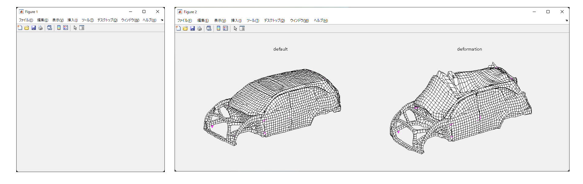Click Link Plot icon in Figure 1
This screenshot has width=583, height=184.
tap(49, 28)
